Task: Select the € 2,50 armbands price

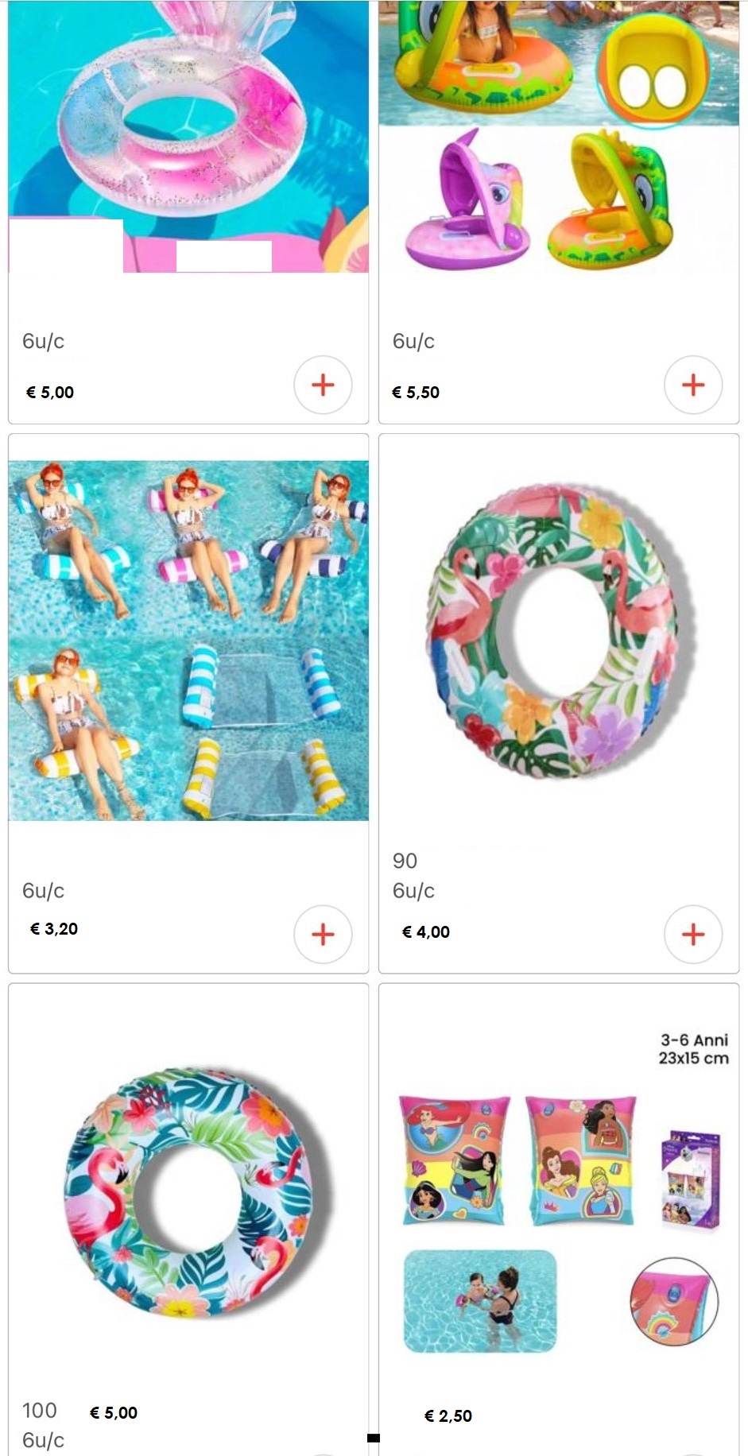Action: [448, 1415]
